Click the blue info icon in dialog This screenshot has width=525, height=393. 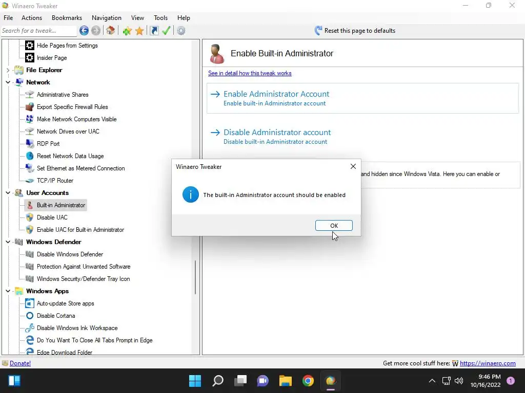click(x=191, y=195)
